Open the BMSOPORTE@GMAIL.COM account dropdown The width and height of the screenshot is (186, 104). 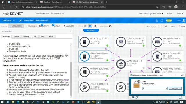(151, 14)
